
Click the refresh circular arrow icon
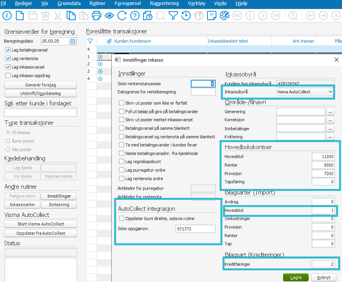click(122, 16)
